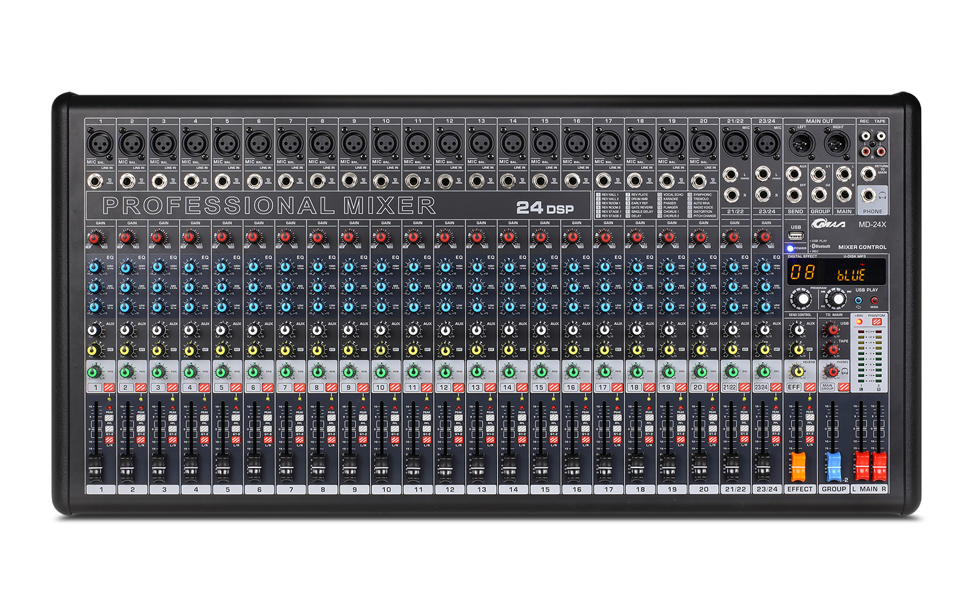Viewport: 973px width, 608px height.
Task: Click the USB PLAY track select knob
Action: click(836, 299)
